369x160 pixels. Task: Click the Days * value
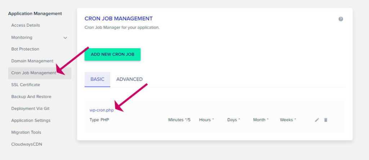tap(234, 120)
